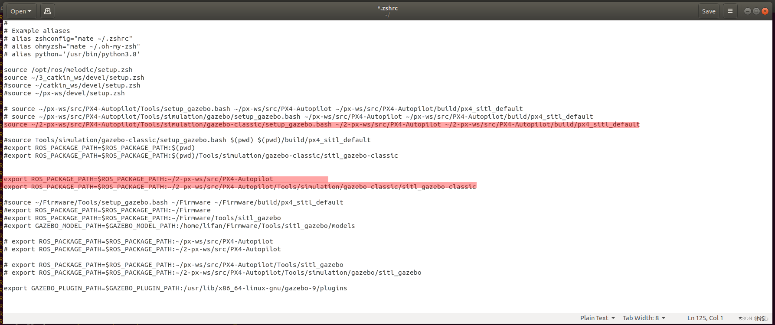Image resolution: width=775 pixels, height=325 pixels.
Task: Save the .zshrc file
Action: [x=709, y=11]
